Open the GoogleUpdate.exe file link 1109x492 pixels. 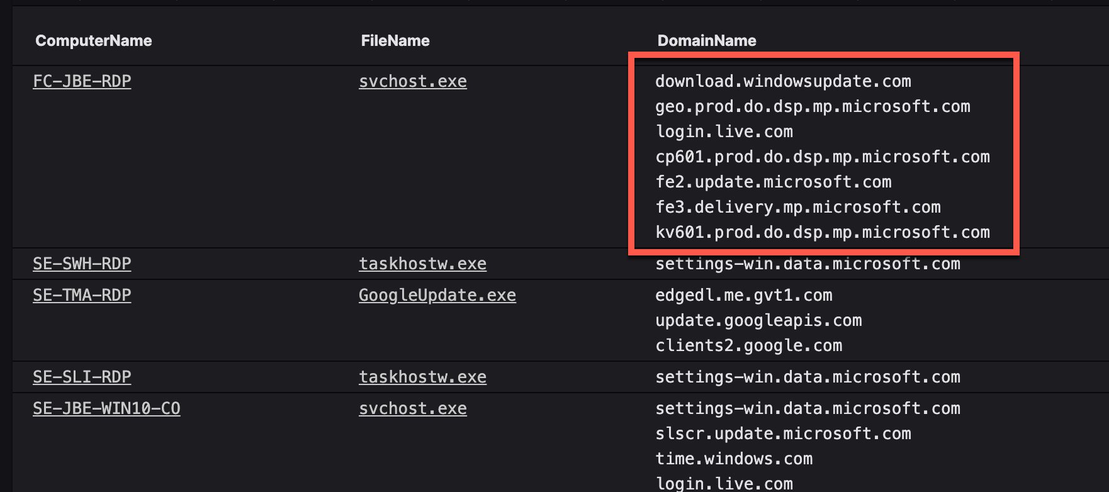(437, 295)
